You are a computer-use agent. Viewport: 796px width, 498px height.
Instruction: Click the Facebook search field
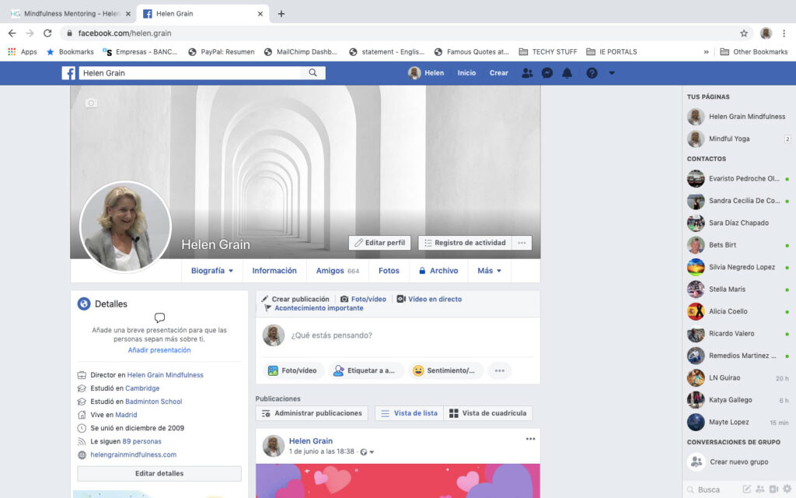[x=190, y=72]
